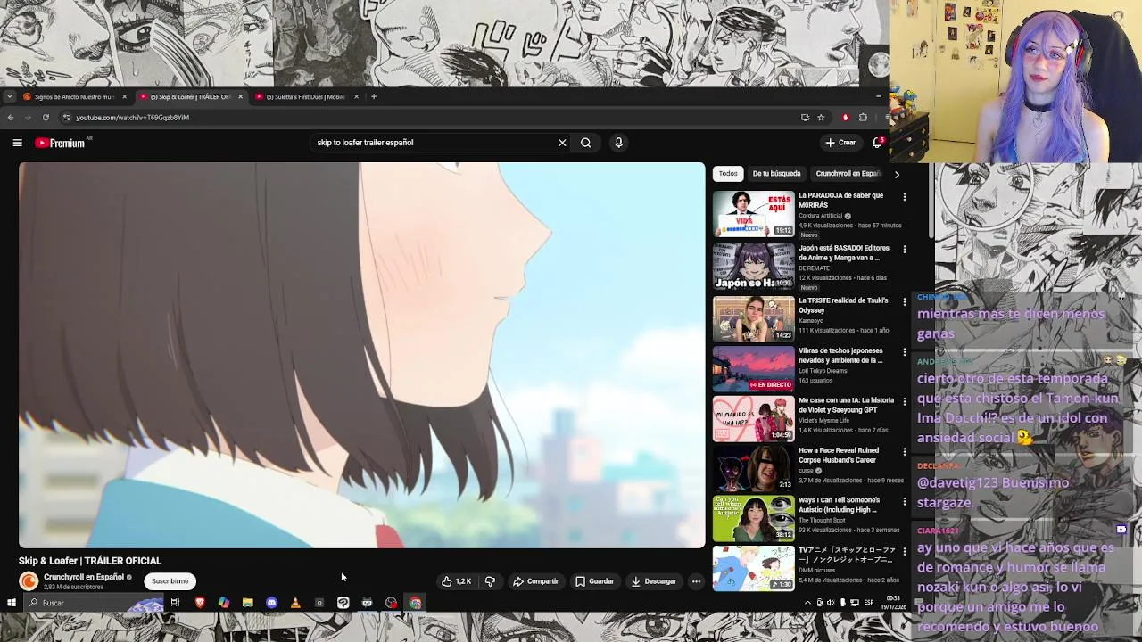
Task: Open VLC media player from taskbar
Action: click(295, 603)
